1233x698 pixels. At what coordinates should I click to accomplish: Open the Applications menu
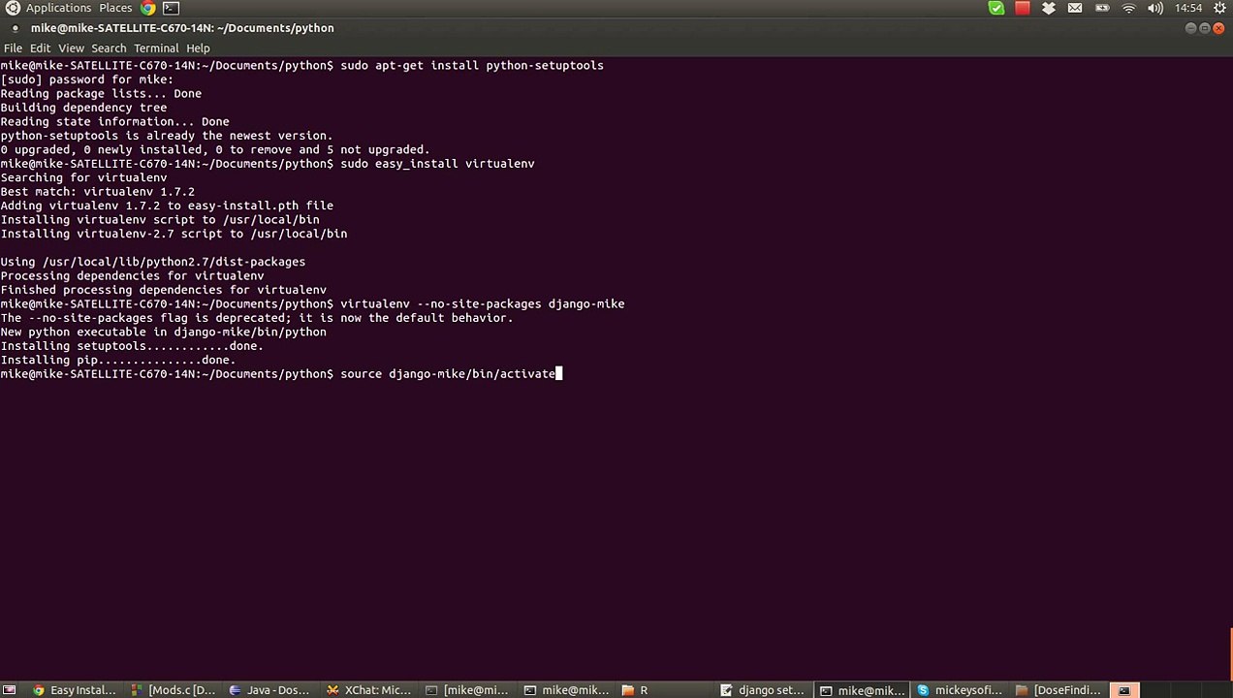pos(58,8)
